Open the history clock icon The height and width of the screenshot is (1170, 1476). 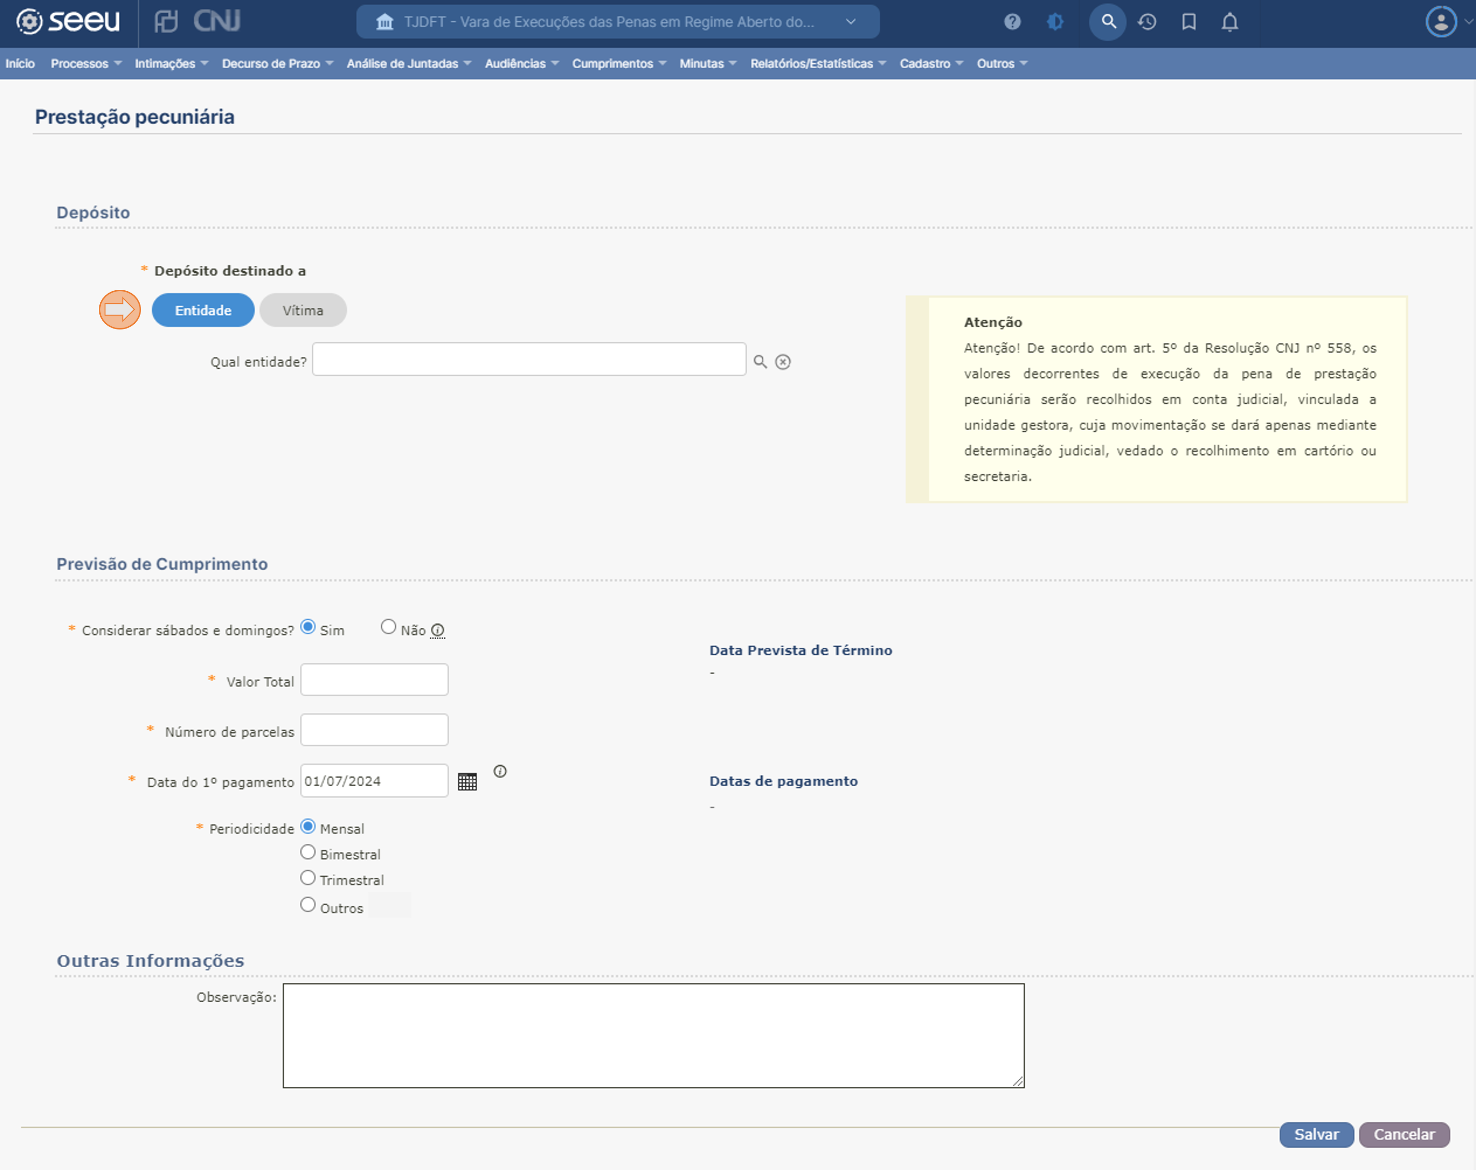(x=1147, y=22)
